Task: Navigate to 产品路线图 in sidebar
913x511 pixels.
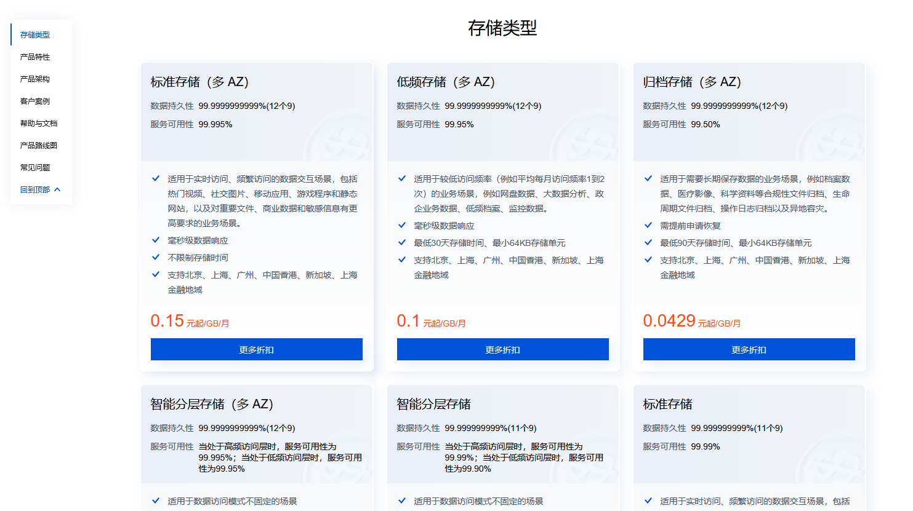Action: coord(38,146)
